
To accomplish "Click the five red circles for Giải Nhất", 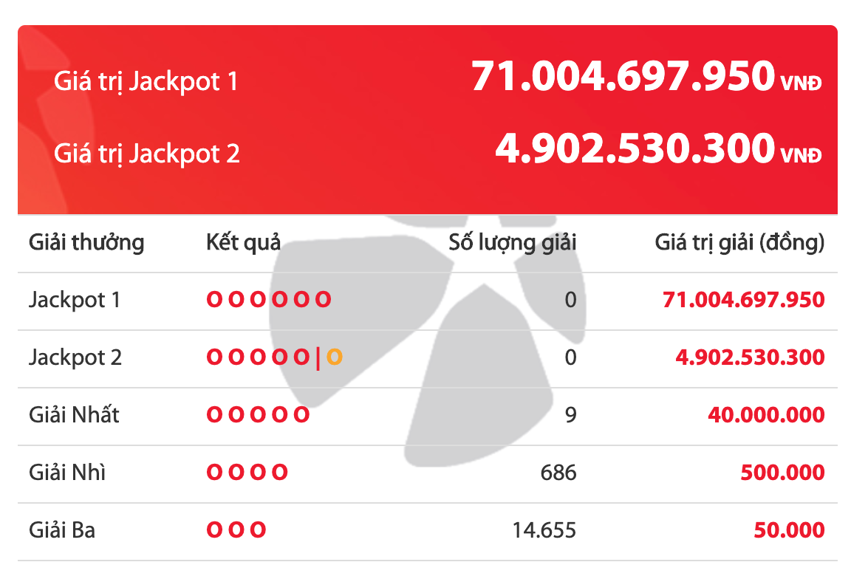I will tap(258, 415).
